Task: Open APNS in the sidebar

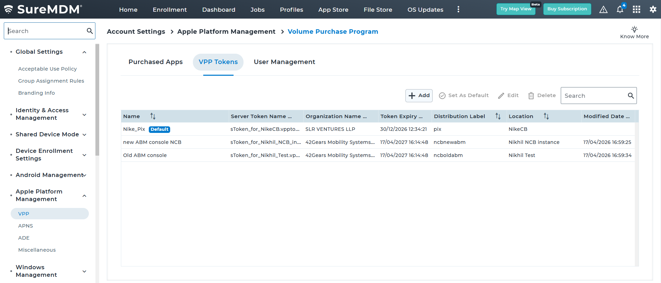Action: point(25,226)
